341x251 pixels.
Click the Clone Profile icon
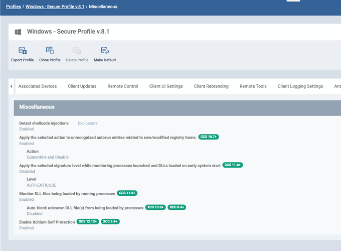50,51
